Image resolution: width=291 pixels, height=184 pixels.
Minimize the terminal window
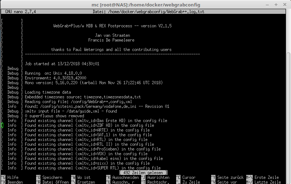pos(267,5)
